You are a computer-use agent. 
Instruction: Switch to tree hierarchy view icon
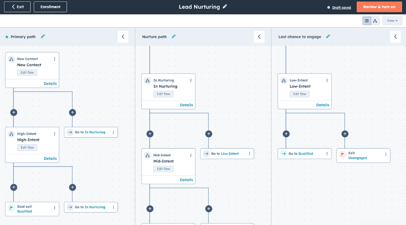[x=375, y=21]
